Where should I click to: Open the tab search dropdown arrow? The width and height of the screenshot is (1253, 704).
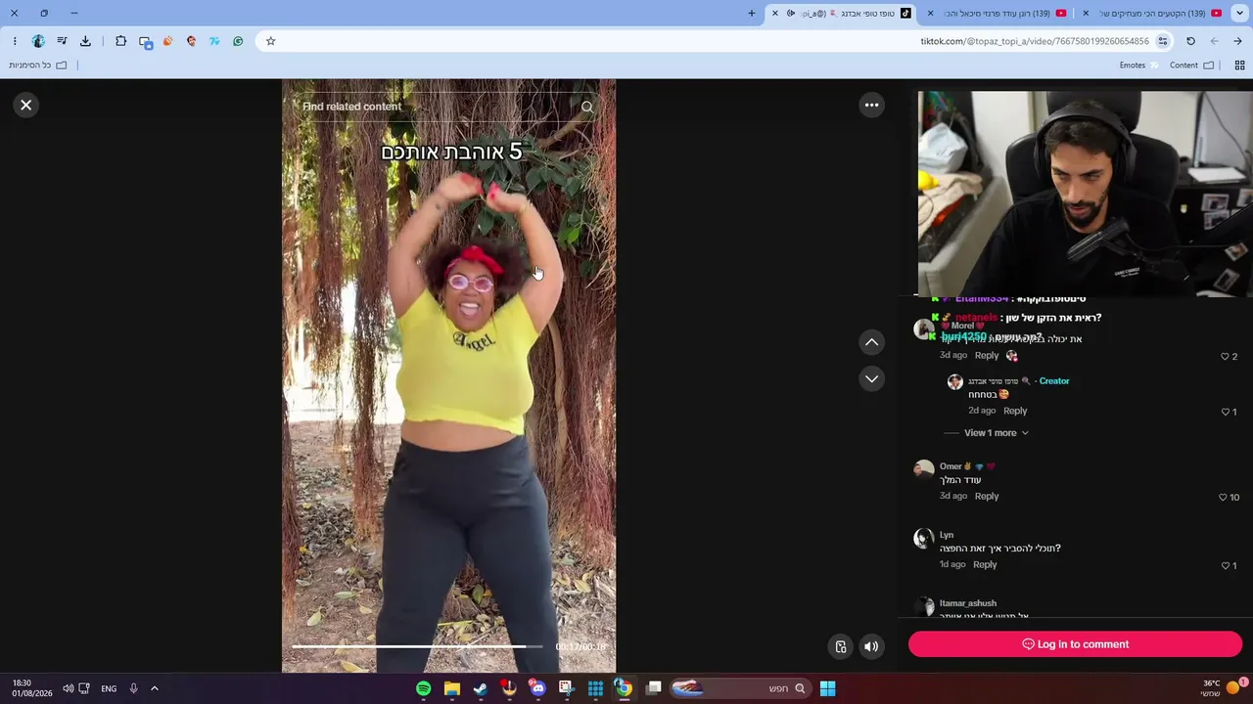[x=1237, y=14]
